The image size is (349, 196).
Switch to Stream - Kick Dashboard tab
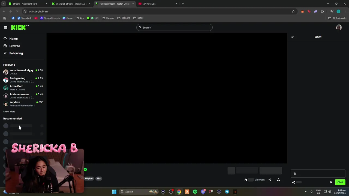(28, 4)
